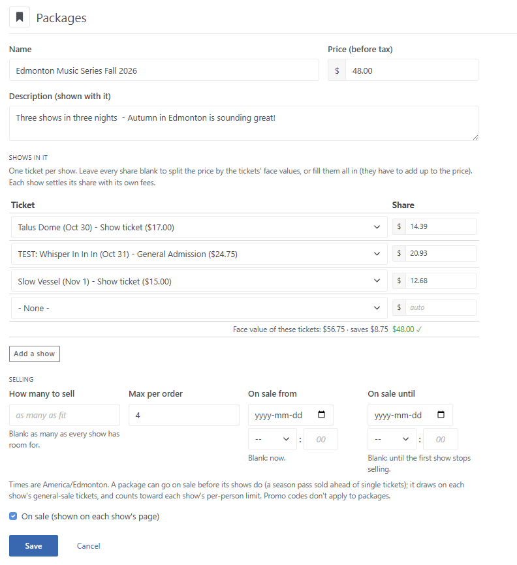Click the Name field with Edmonton Music Series
The width and height of the screenshot is (517, 565).
[x=164, y=70]
